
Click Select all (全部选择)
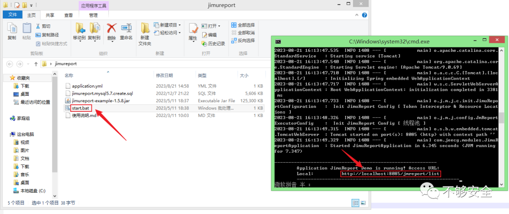[243, 25]
